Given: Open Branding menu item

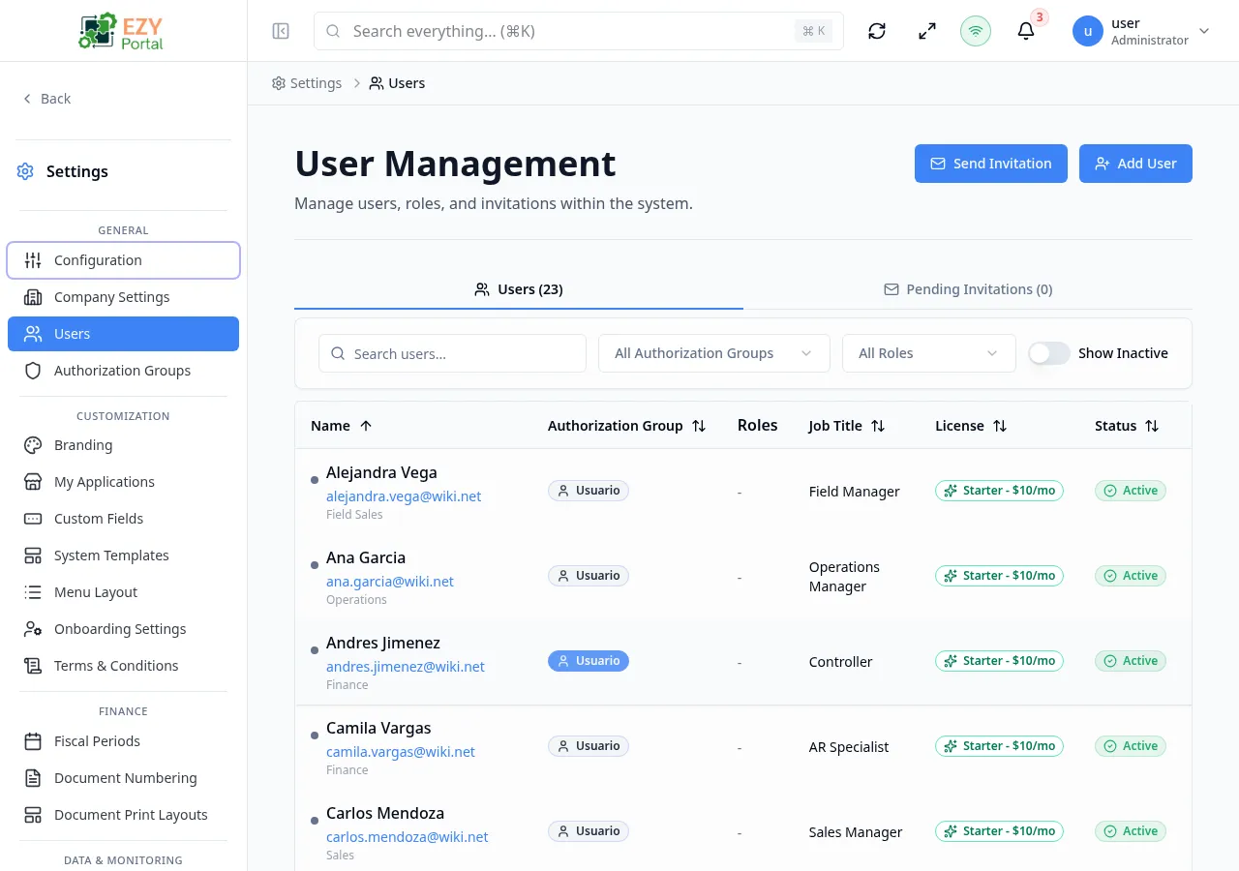Looking at the screenshot, I should click(x=123, y=445).
